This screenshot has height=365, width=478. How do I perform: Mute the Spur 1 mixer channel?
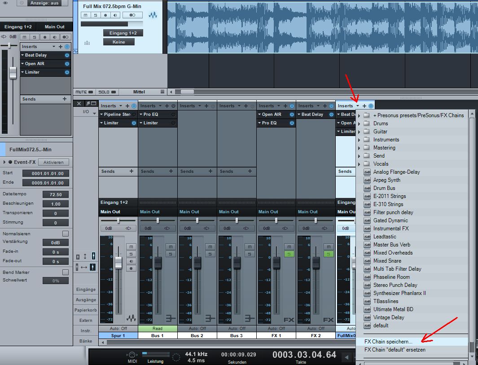pos(131,246)
